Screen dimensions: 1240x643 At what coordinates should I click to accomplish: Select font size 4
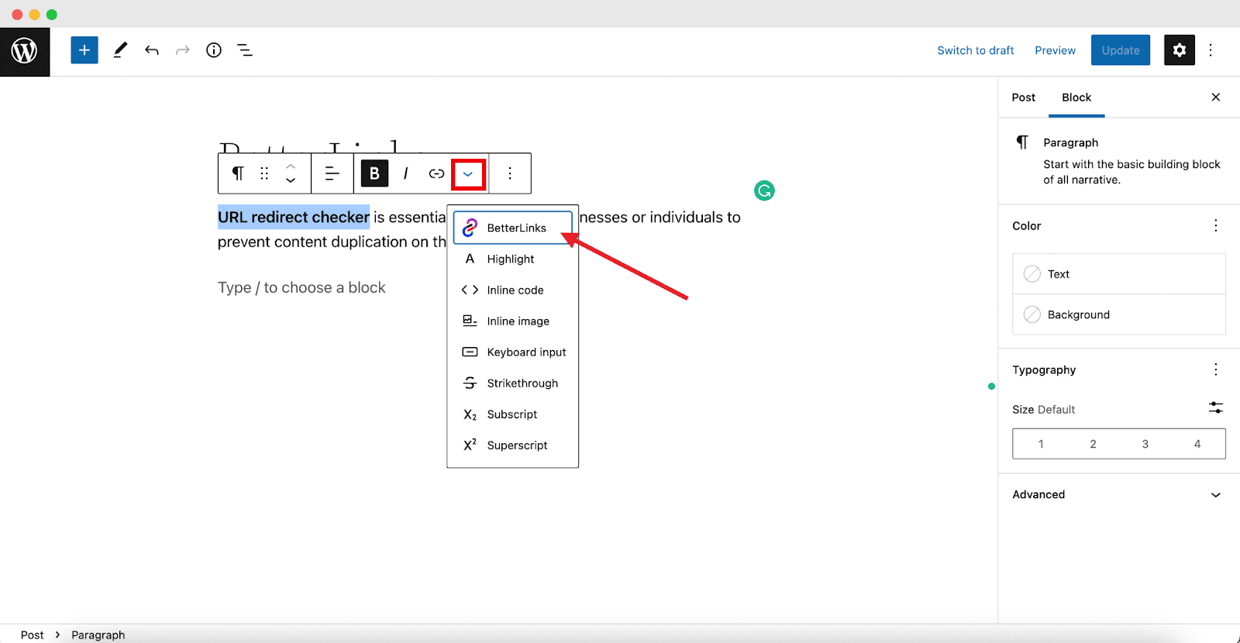click(x=1197, y=444)
